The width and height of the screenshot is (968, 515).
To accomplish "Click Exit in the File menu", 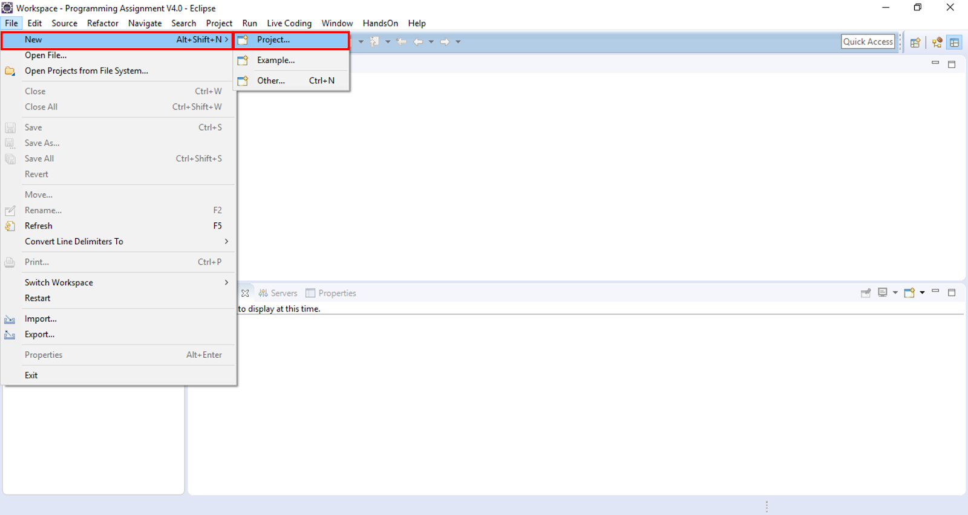I will pyautogui.click(x=119, y=375).
